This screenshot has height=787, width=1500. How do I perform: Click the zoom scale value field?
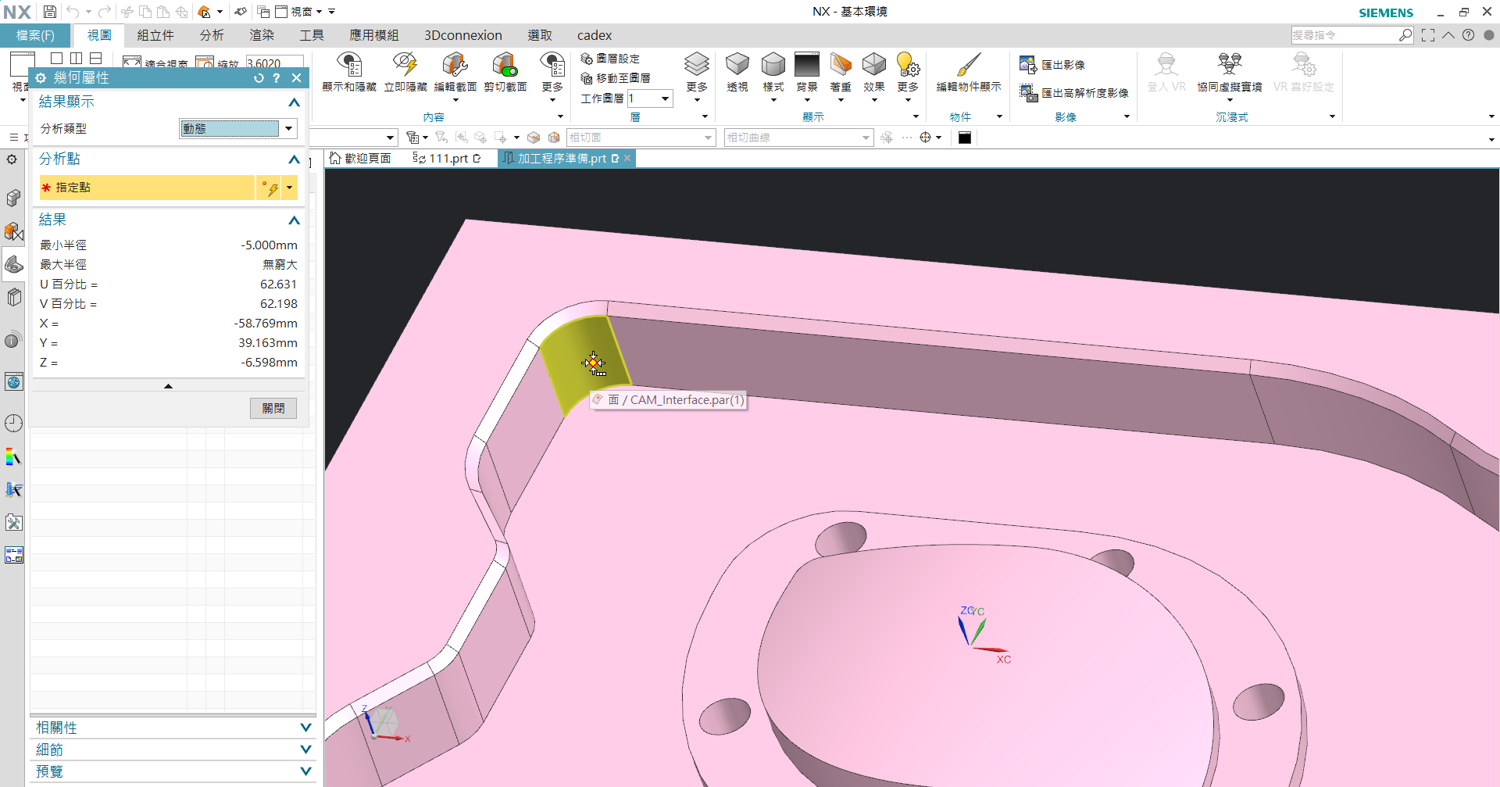pyautogui.click(x=274, y=63)
